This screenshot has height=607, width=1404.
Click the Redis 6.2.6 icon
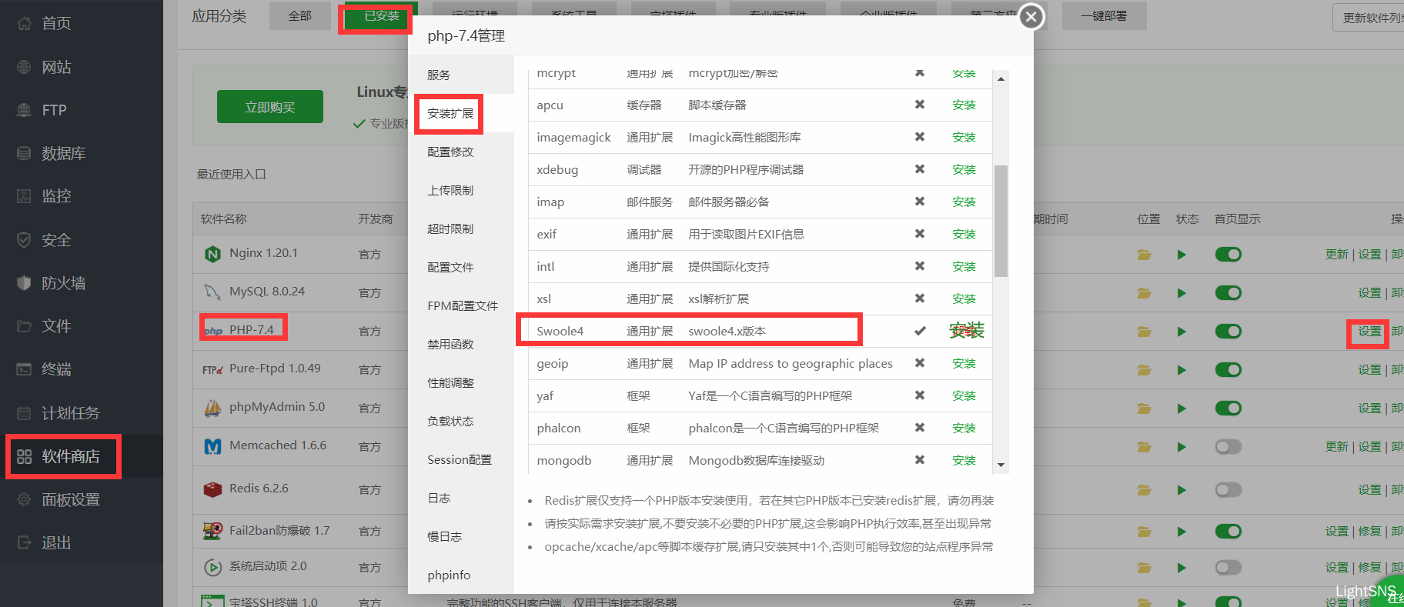click(212, 489)
